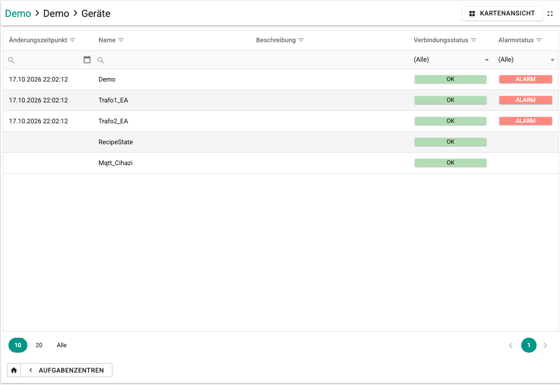This screenshot has height=385, width=560.
Task: Open the Trafo1_EA device row
Action: point(280,100)
